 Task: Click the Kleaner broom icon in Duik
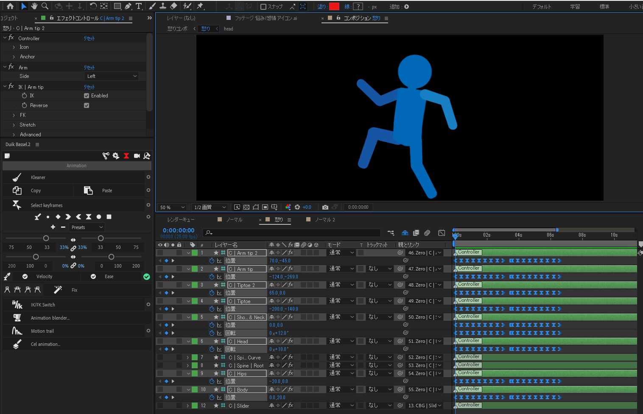pos(17,177)
